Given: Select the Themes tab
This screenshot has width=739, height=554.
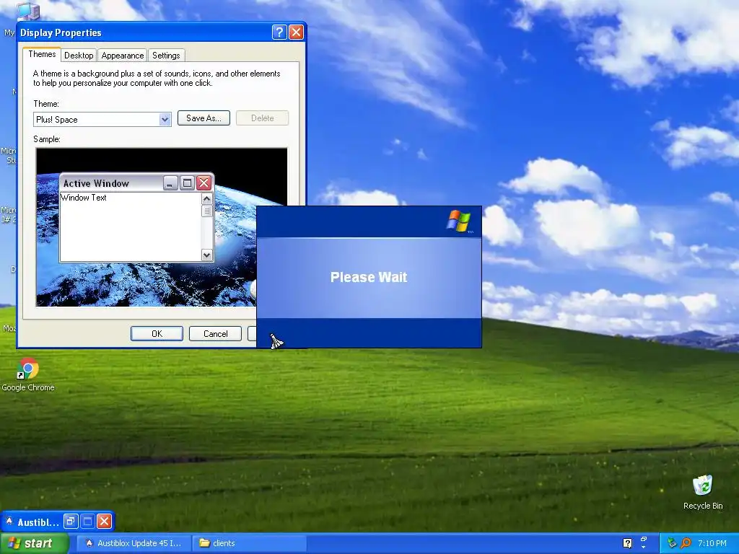Looking at the screenshot, I should [x=42, y=54].
